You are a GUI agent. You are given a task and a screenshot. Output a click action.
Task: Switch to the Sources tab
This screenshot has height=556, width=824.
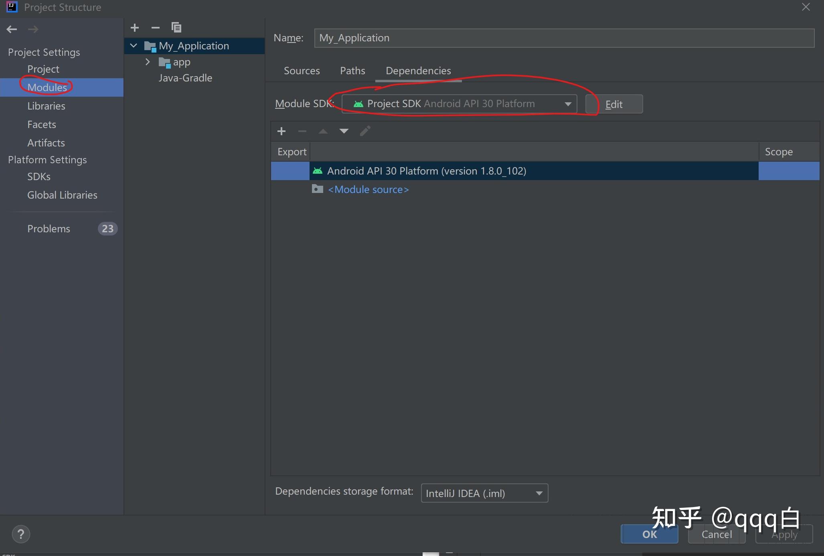click(x=302, y=70)
